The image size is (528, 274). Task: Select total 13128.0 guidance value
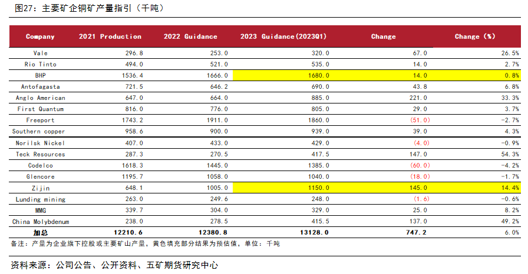pos(314,232)
